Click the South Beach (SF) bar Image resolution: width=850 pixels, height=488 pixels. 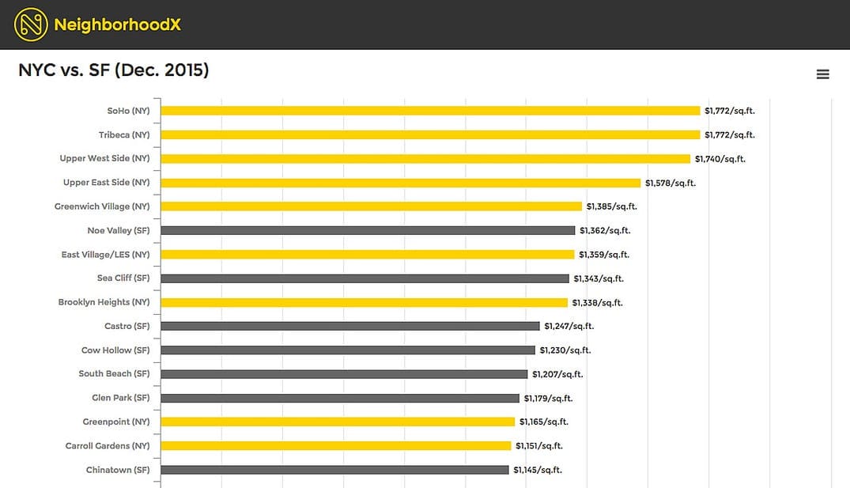[344, 374]
